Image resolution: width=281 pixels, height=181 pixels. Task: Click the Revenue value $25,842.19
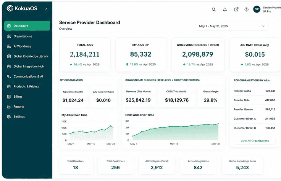138,100
